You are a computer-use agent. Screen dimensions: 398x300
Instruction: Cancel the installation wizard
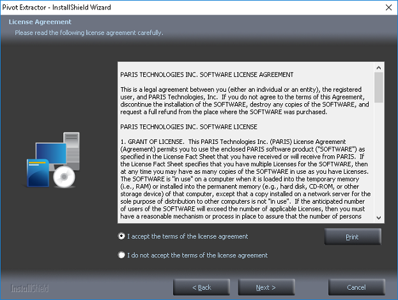click(356, 287)
